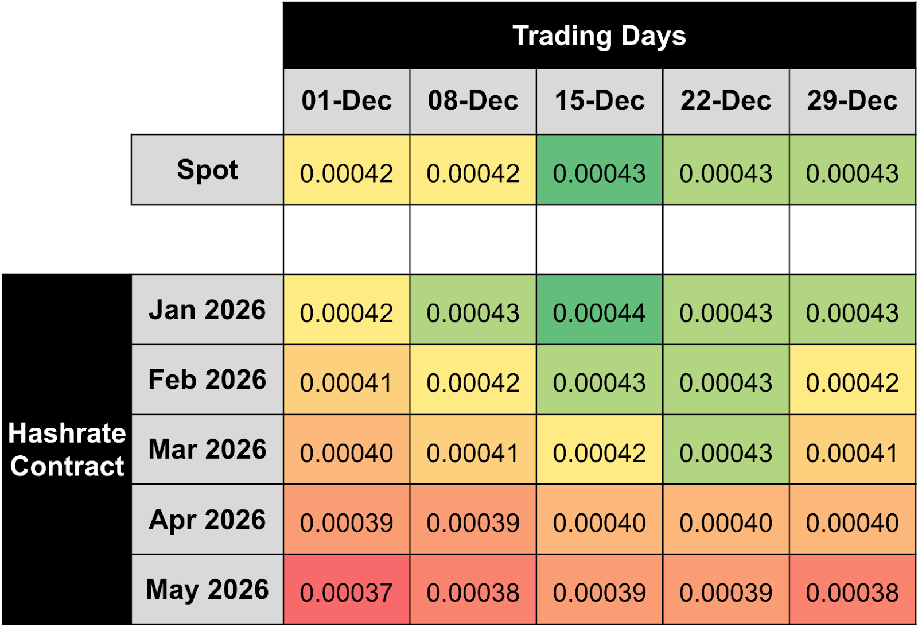Select the Jan 2026 row label

(x=207, y=310)
